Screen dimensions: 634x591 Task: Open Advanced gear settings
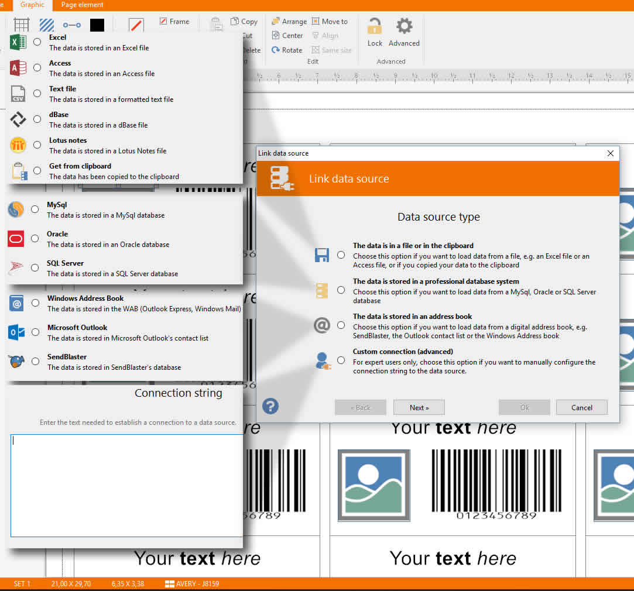404,26
